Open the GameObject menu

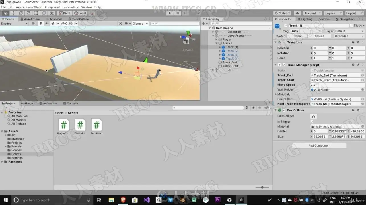[34, 7]
